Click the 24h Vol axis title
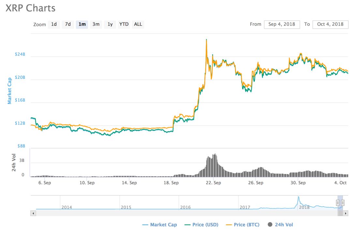Screen dimensions: 352x232 pyautogui.click(x=14, y=163)
